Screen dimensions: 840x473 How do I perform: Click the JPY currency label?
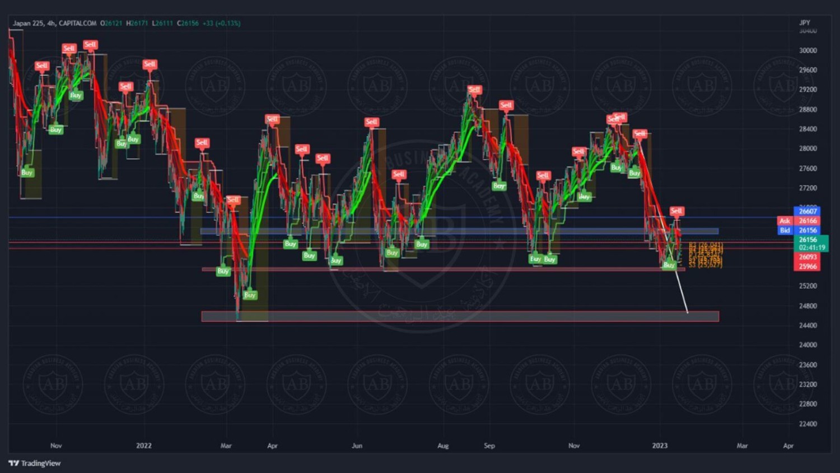tap(805, 23)
